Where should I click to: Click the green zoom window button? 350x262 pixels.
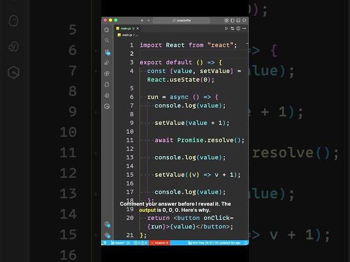116,20
